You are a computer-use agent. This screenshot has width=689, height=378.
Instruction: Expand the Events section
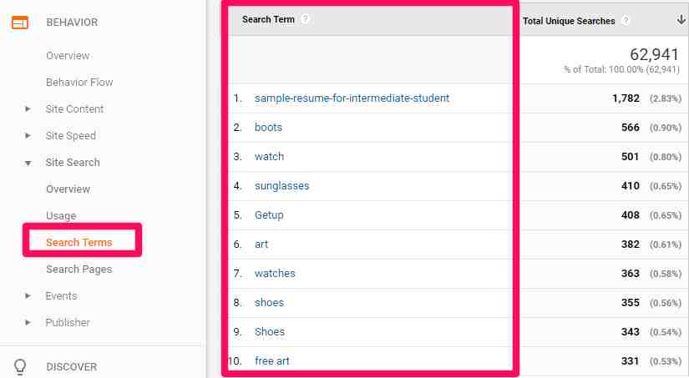(28, 296)
